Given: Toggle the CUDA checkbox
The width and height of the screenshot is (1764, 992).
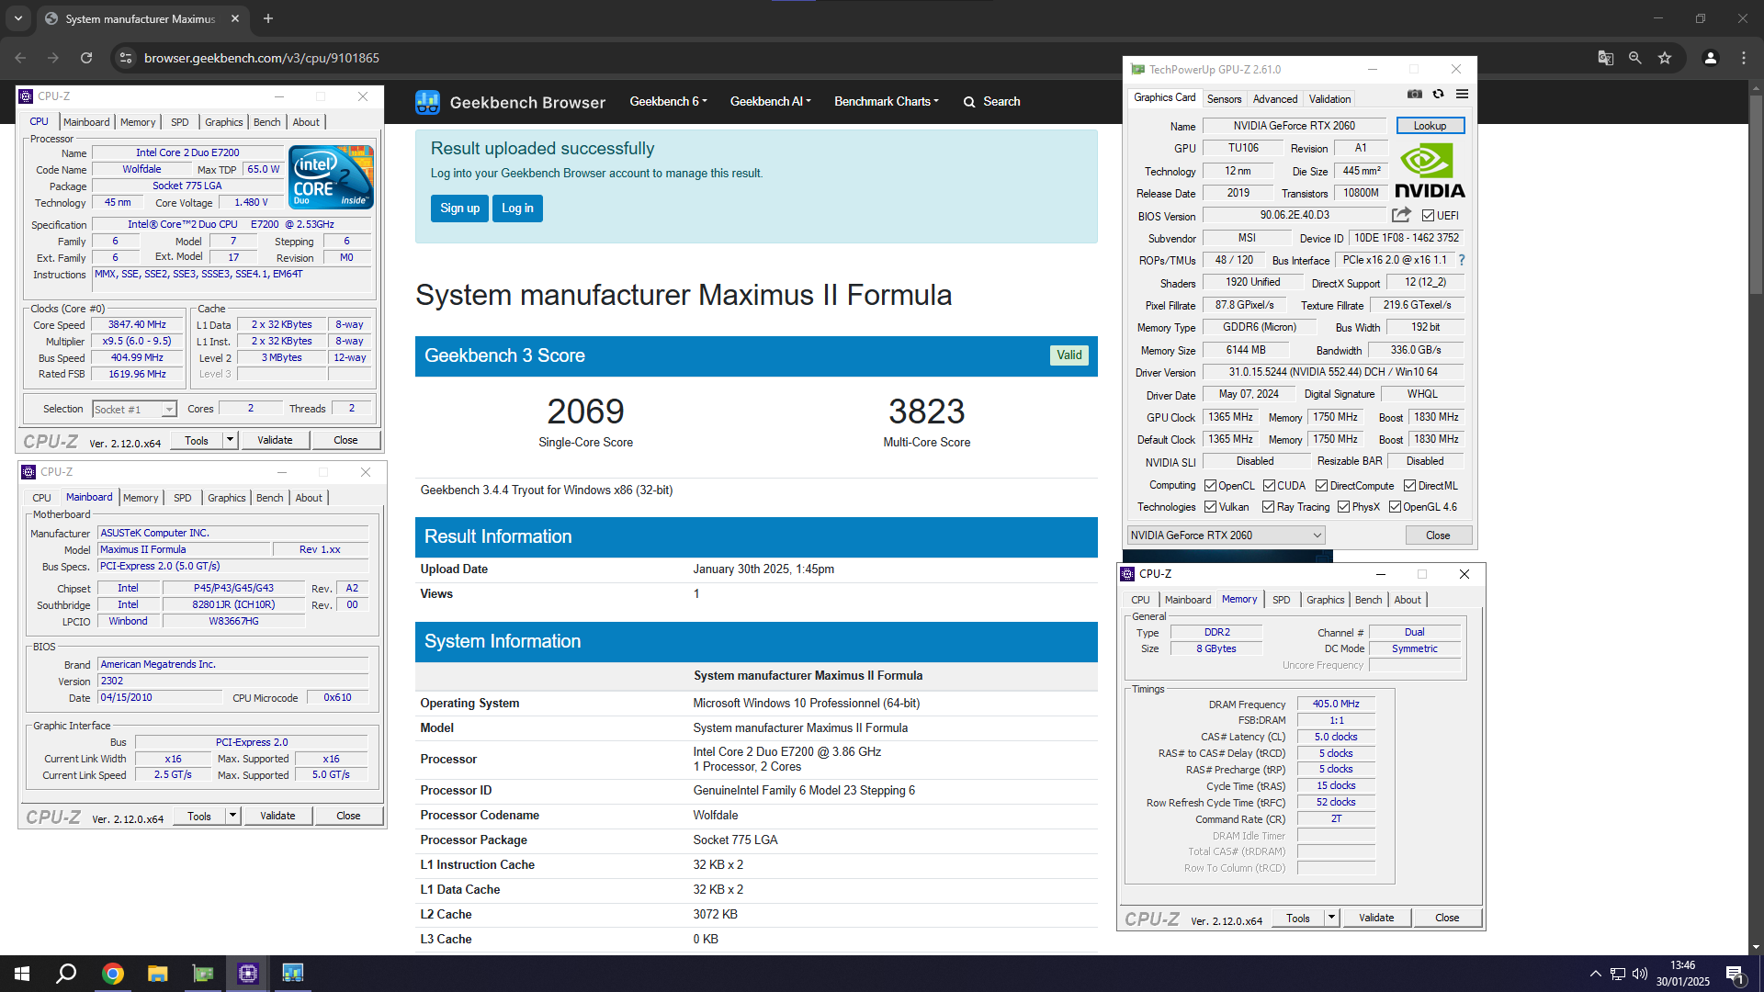Looking at the screenshot, I should click(1269, 486).
